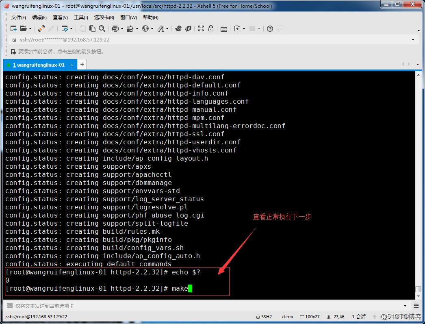
Task: Click the Help question mark icon
Action: [x=270, y=28]
